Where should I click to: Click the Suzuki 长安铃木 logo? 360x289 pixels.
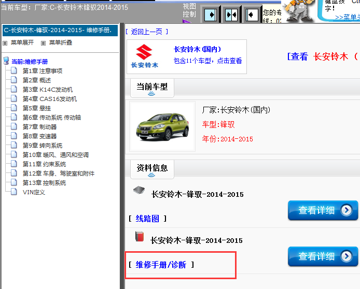(144, 56)
